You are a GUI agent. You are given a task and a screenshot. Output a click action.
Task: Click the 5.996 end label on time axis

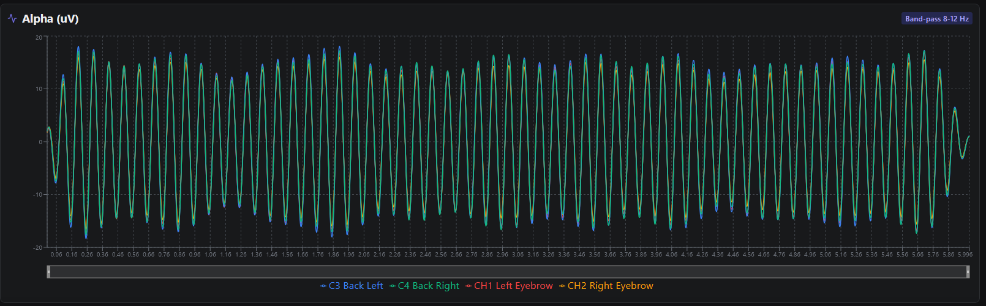965,255
